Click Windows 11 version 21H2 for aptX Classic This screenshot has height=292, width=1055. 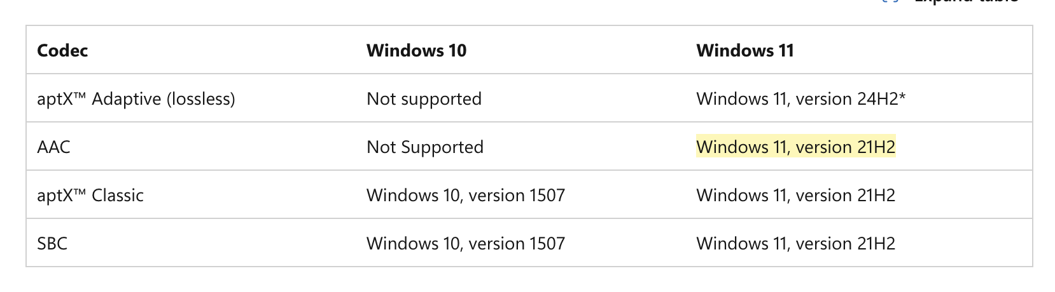pos(795,196)
